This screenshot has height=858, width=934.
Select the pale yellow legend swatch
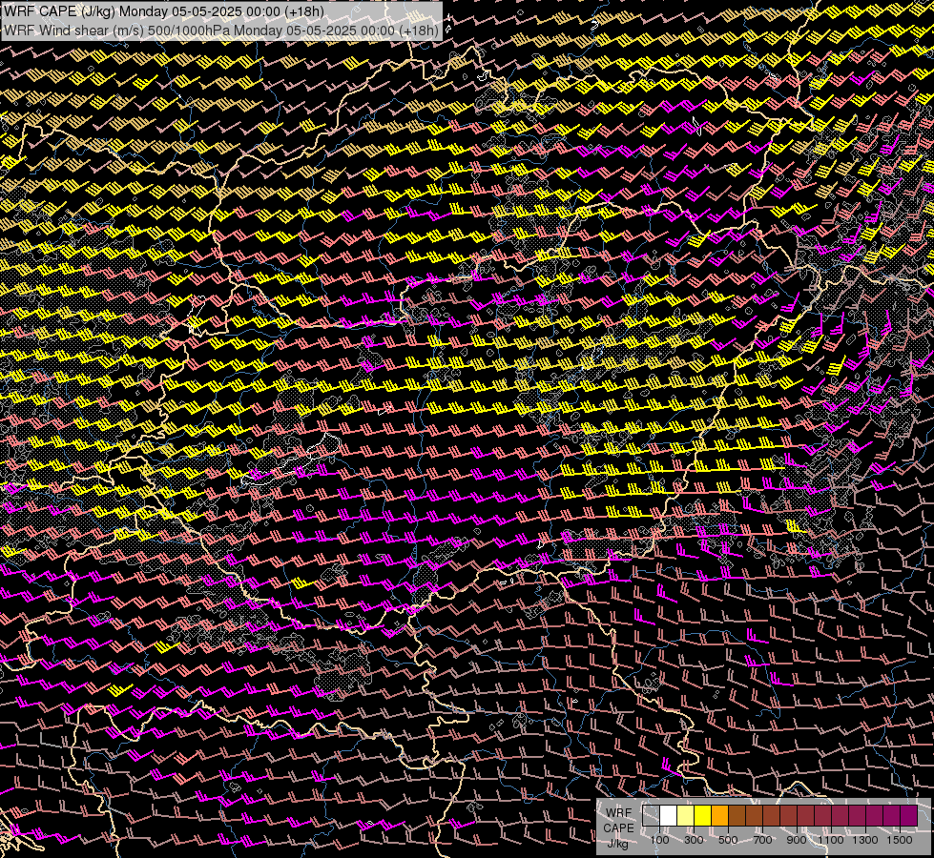(686, 816)
